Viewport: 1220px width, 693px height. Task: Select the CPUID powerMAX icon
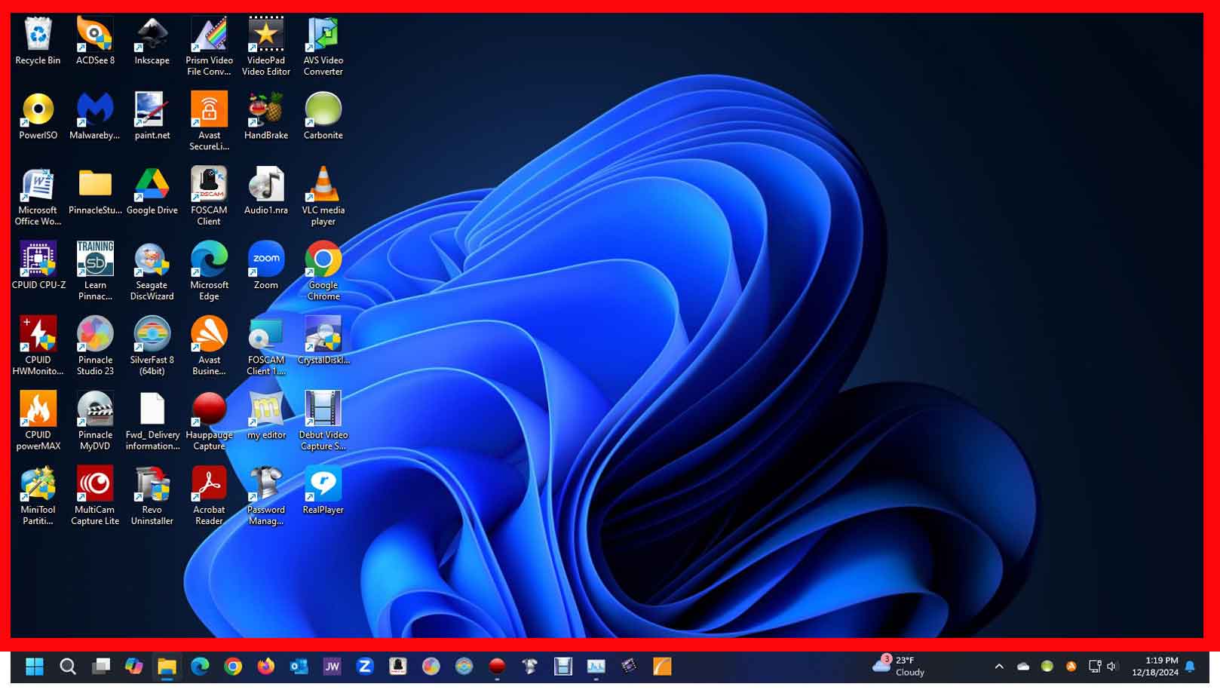[38, 420]
